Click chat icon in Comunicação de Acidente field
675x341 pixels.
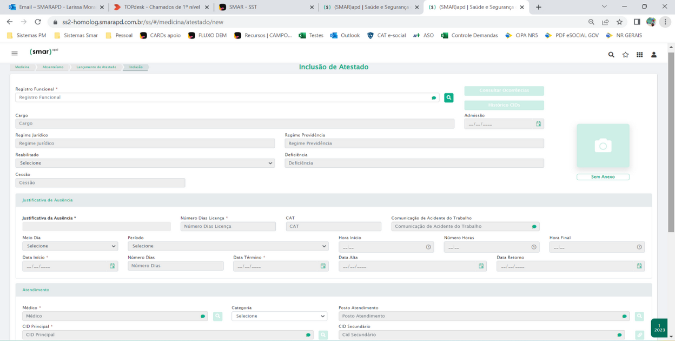[534, 227]
